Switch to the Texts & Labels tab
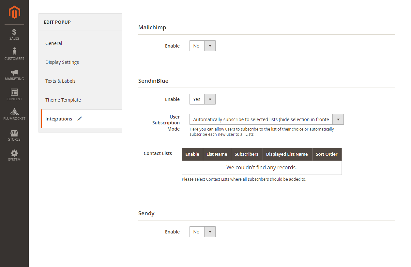Viewport: 411px width, 267px height. [x=60, y=81]
